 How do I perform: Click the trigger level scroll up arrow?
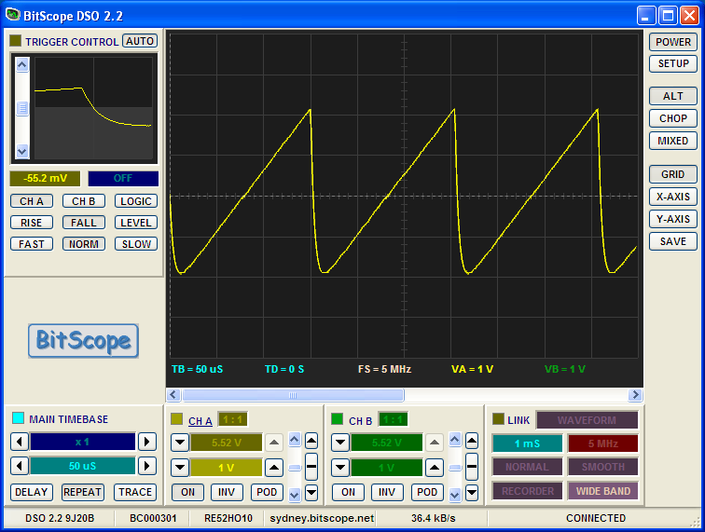point(22,65)
